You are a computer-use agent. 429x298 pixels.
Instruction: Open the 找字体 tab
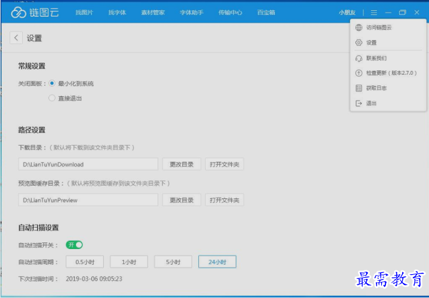tap(117, 13)
